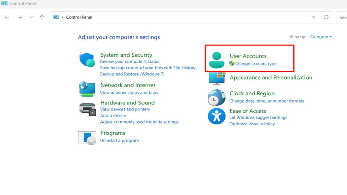Open Save backup copies with File History
The height and width of the screenshot is (195, 347).
[147, 68]
